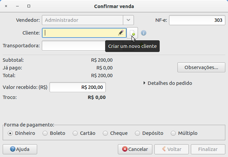Close the Confirmar venda window
Image resolution: width=228 pixels, height=157 pixels.
[6, 6]
